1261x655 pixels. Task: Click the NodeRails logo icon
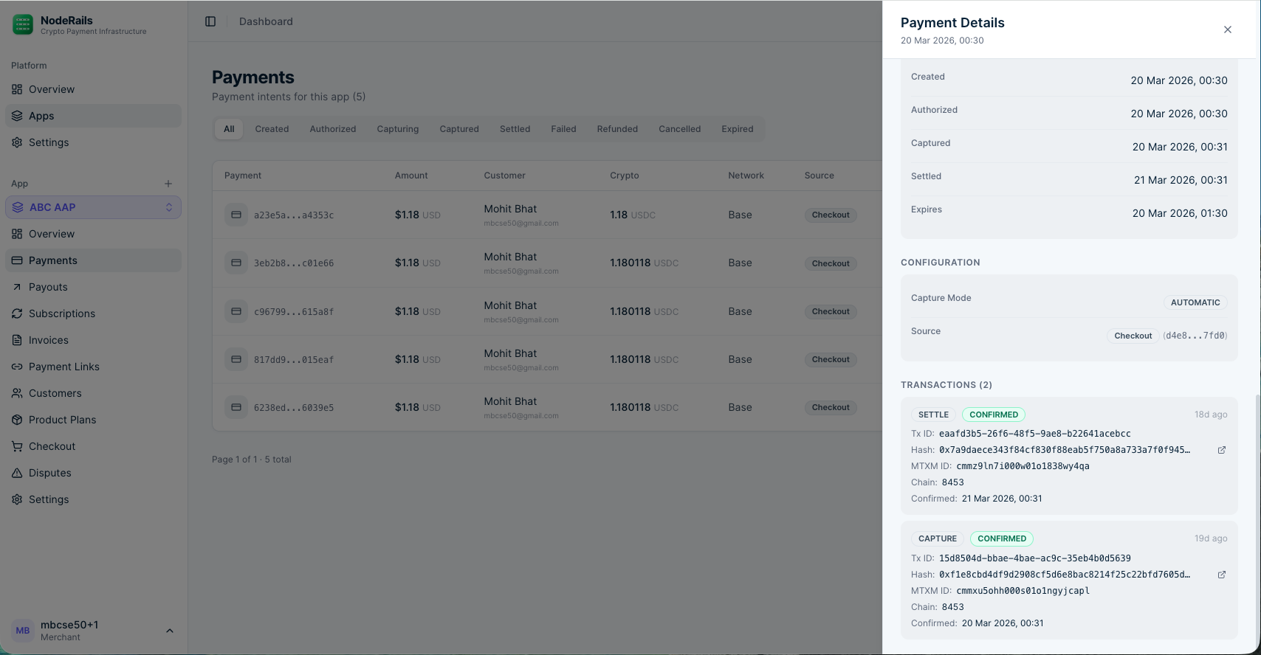click(x=23, y=25)
